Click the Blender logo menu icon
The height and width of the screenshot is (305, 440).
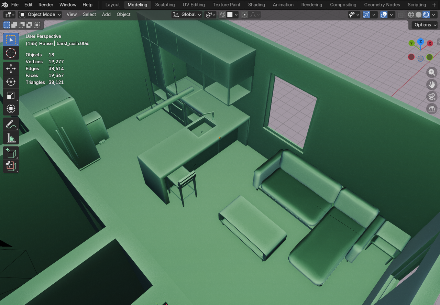click(5, 4)
